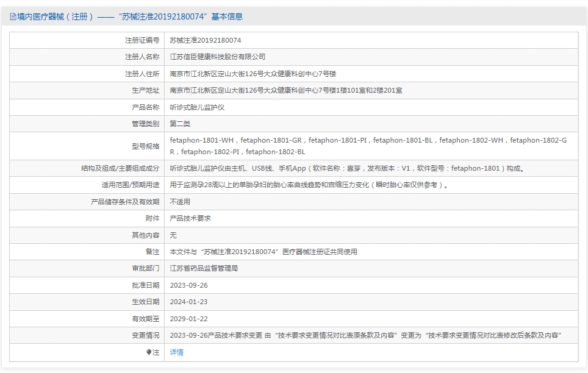Click the registrant name 江苏信臣健康科技股份有限公司
The image size is (588, 373).
pyautogui.click(x=218, y=57)
